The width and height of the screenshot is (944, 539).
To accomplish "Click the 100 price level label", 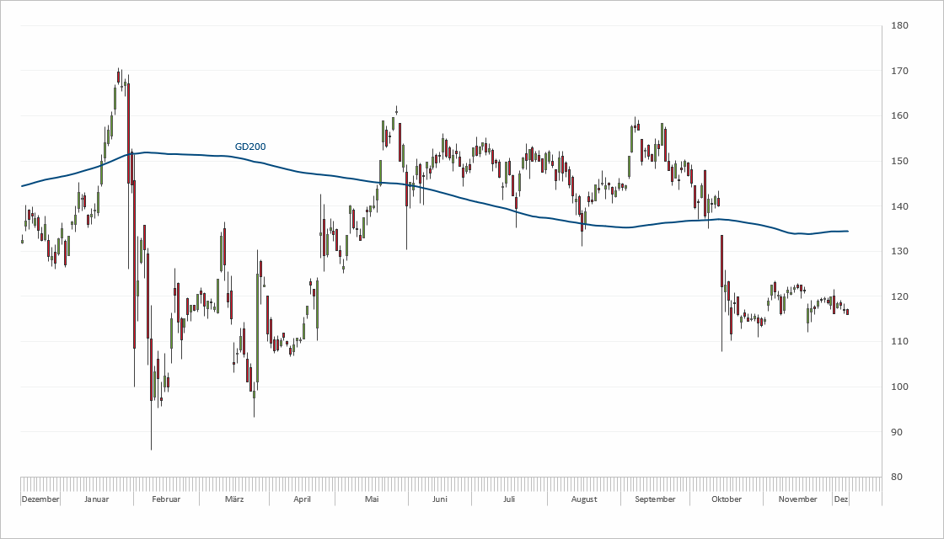I will pyautogui.click(x=899, y=387).
